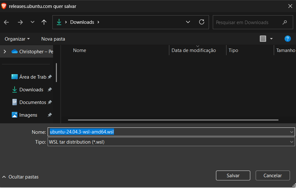Go forward to next folder

point(20,22)
